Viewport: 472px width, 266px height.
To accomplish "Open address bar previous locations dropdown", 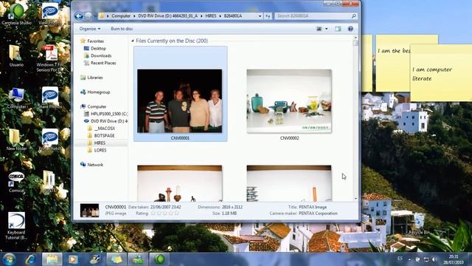I will click(260, 16).
